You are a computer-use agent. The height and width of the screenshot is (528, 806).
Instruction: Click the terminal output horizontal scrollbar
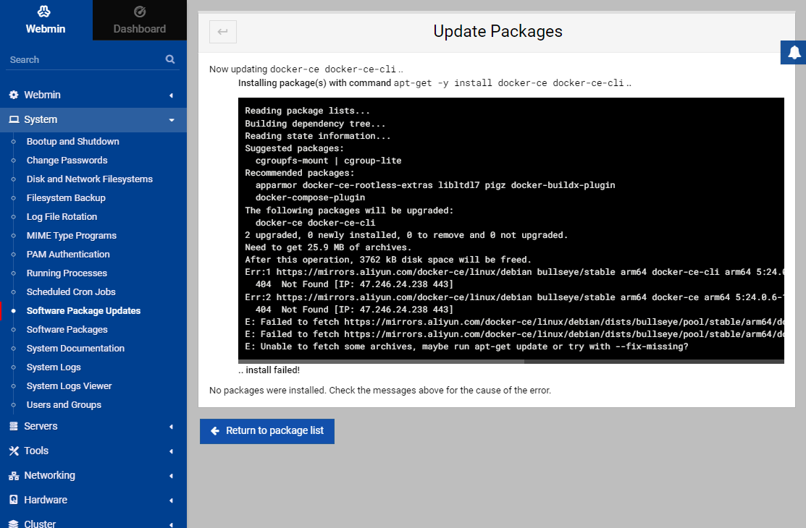[x=381, y=362]
